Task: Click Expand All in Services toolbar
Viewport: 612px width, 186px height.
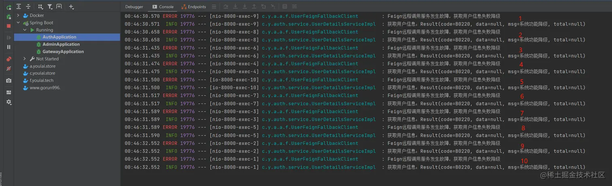Action: click(19, 7)
